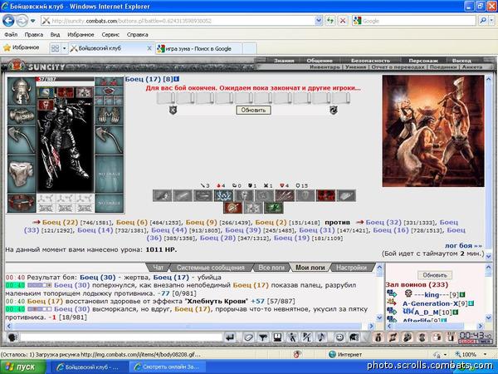Click the head silhouette icon beside chat input
The width and height of the screenshot is (498, 374).
(x=12, y=337)
